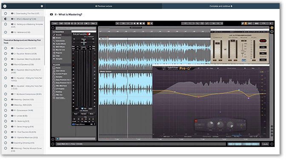Toggle the L solo button in bx_meter
This screenshot has width=286, height=161.
(x=78, y=119)
